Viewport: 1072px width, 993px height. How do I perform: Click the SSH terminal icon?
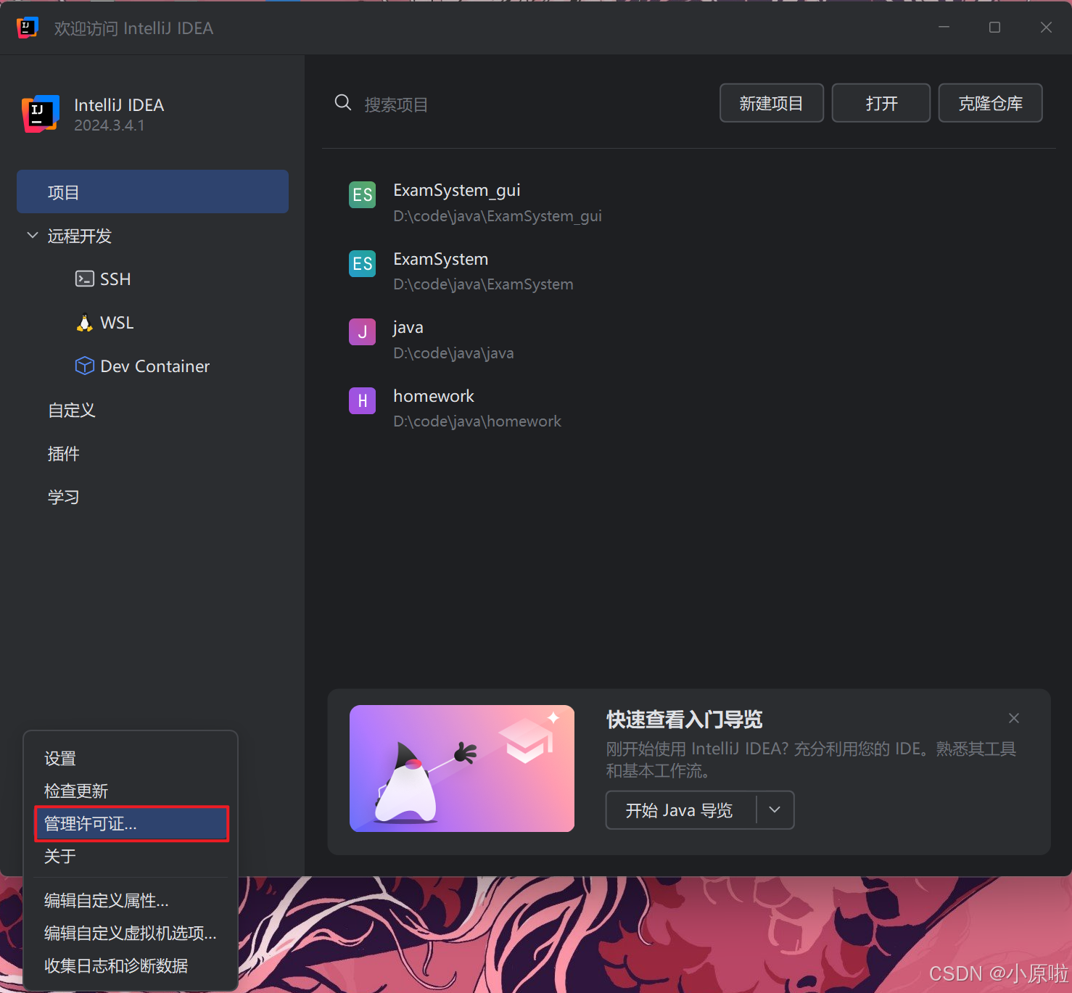pyautogui.click(x=84, y=279)
